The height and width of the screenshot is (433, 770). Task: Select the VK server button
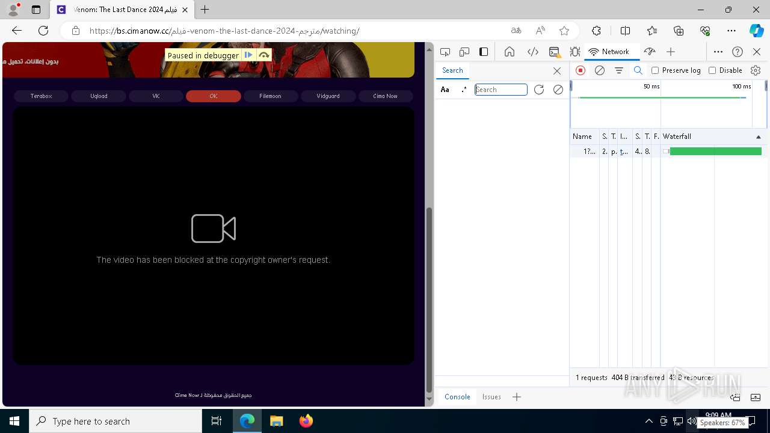click(156, 96)
